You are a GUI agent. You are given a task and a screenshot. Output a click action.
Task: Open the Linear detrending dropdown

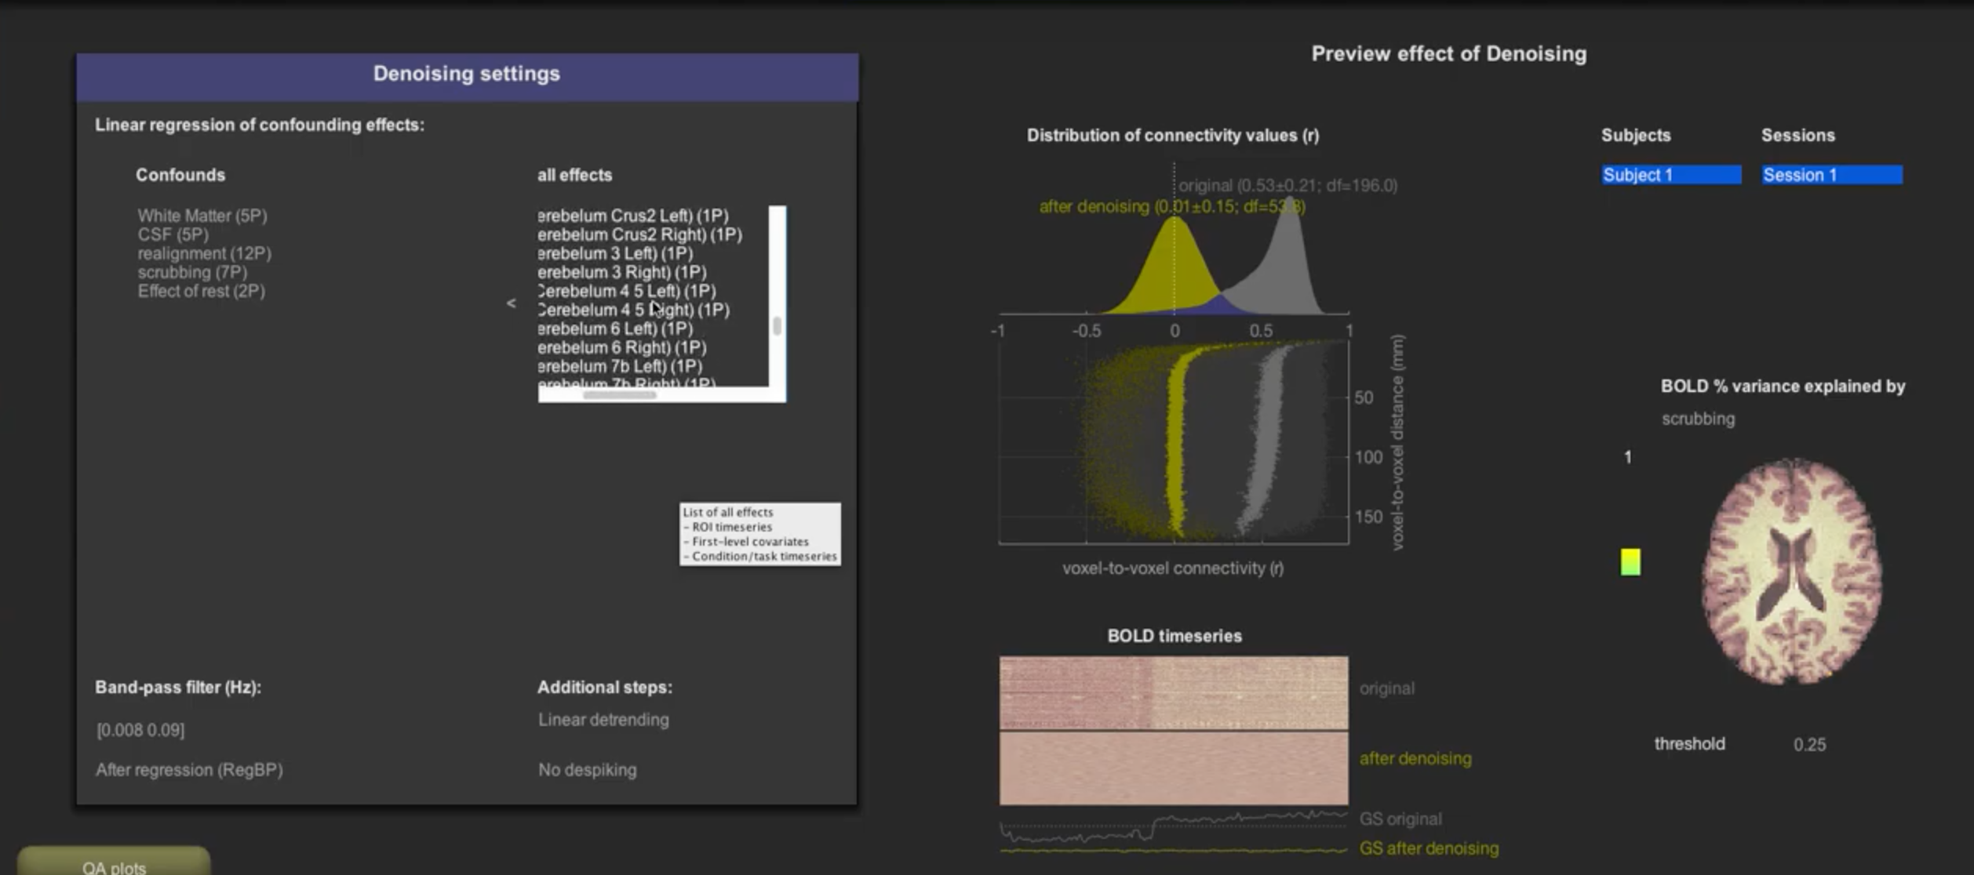pyautogui.click(x=603, y=720)
